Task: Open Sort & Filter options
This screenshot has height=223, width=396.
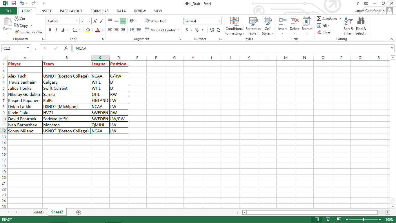Action: pyautogui.click(x=348, y=26)
